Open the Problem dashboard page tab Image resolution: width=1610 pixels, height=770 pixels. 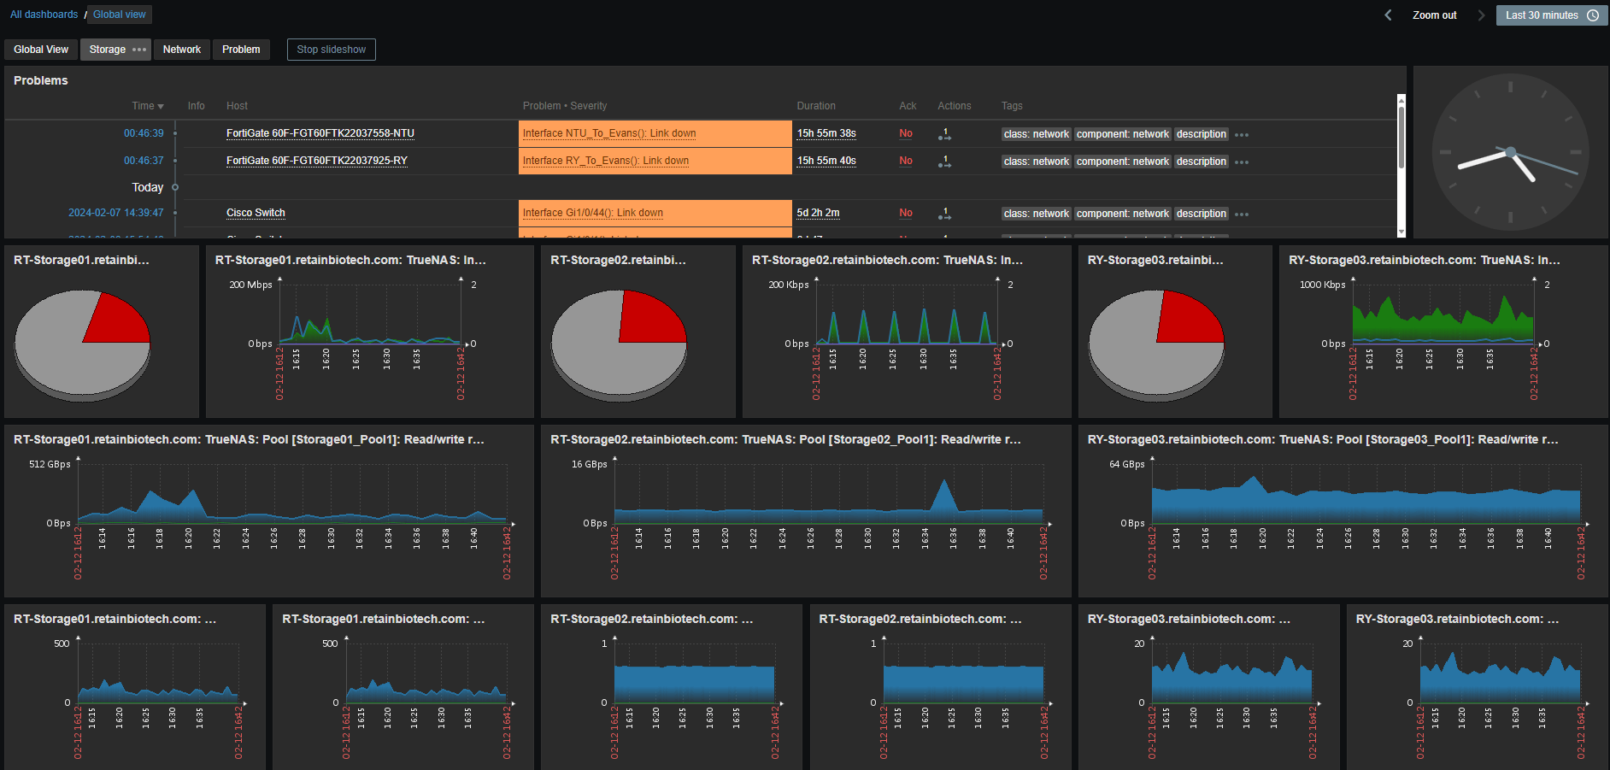click(x=241, y=50)
